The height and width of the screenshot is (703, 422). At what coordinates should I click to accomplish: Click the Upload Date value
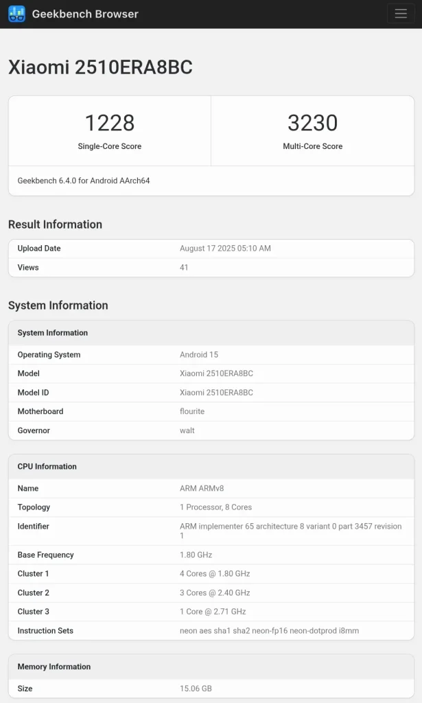coord(225,249)
